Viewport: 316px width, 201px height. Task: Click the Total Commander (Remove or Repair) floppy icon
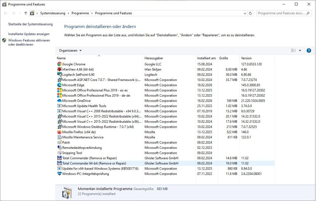[x=60, y=158]
